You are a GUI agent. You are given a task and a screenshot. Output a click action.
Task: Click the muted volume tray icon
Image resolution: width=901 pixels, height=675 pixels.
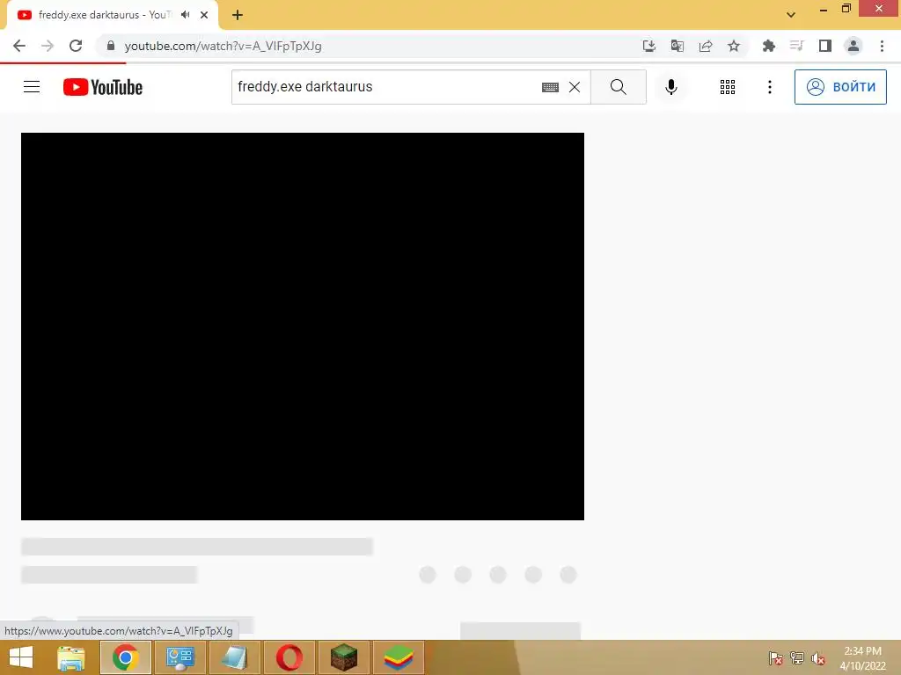click(x=817, y=657)
